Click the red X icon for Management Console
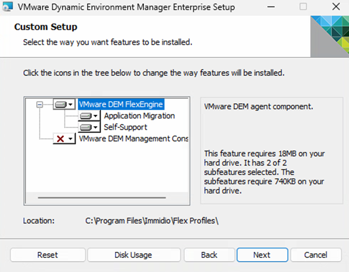349x272 pixels. click(x=60, y=139)
